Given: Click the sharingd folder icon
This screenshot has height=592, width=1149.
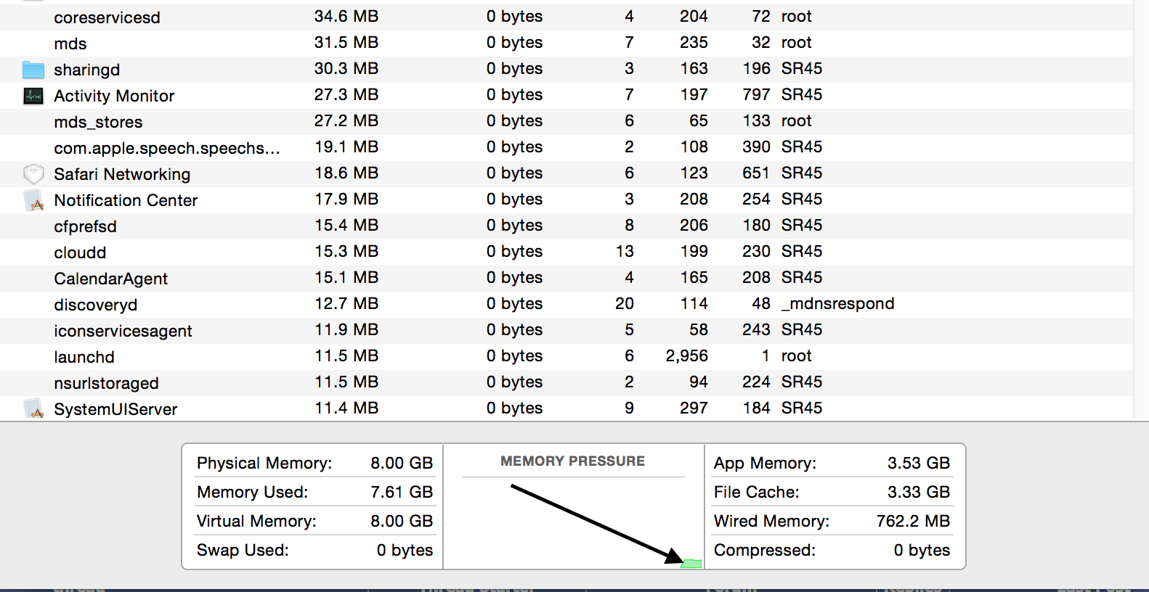Looking at the screenshot, I should point(33,70).
